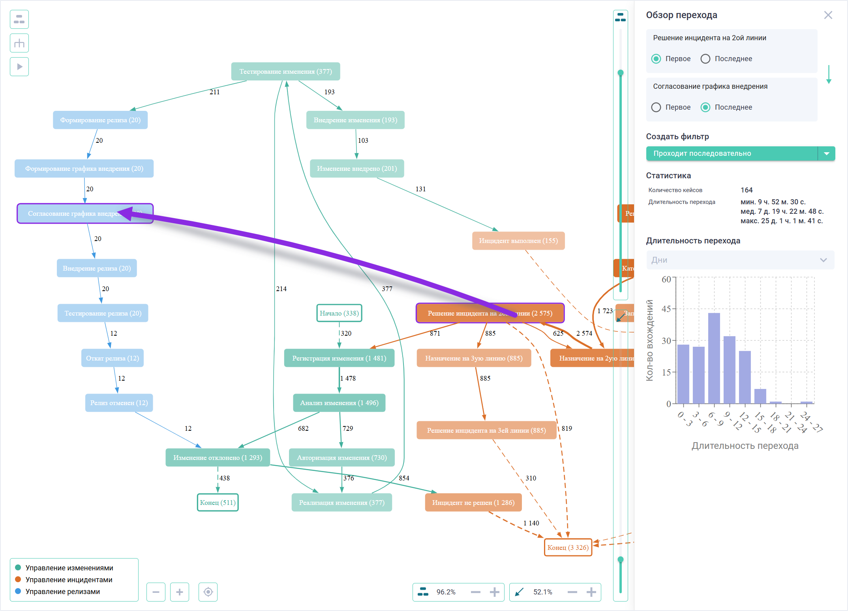
Task: Click the Инцидент выполнен node
Action: [518, 241]
